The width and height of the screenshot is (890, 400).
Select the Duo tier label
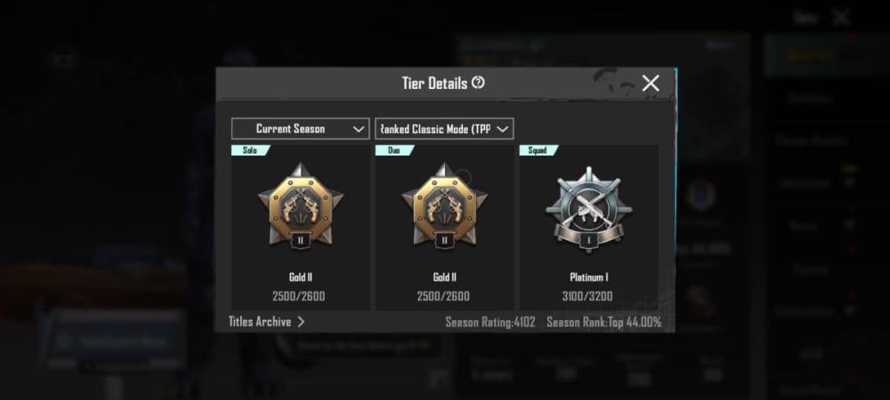point(394,150)
